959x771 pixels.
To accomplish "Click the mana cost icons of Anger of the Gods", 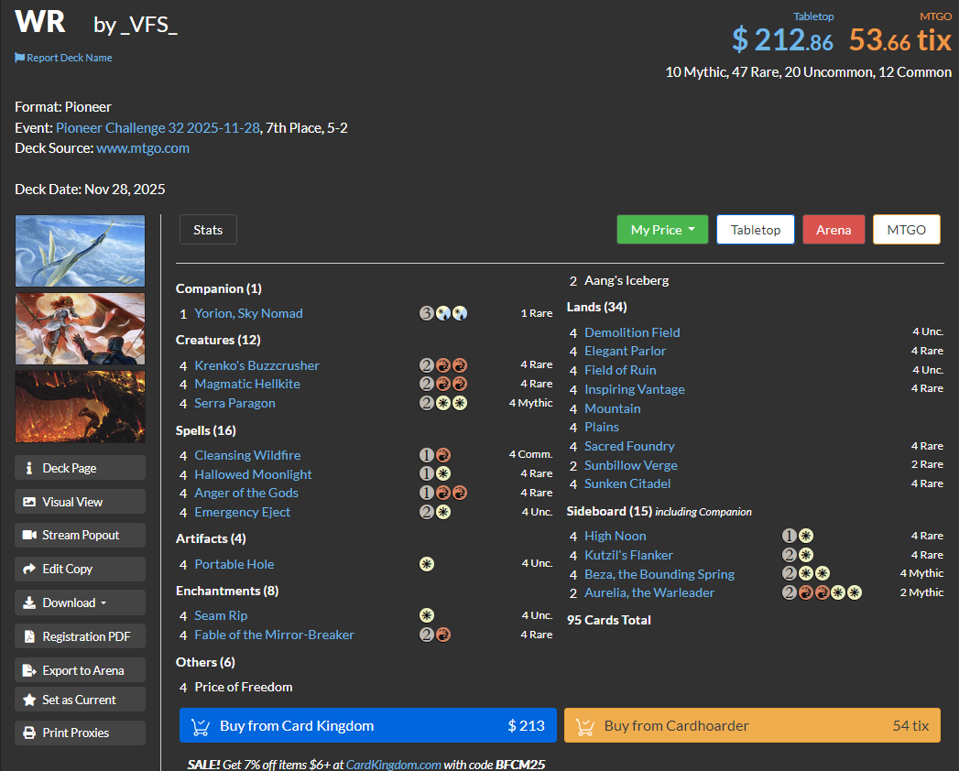I will click(x=443, y=493).
